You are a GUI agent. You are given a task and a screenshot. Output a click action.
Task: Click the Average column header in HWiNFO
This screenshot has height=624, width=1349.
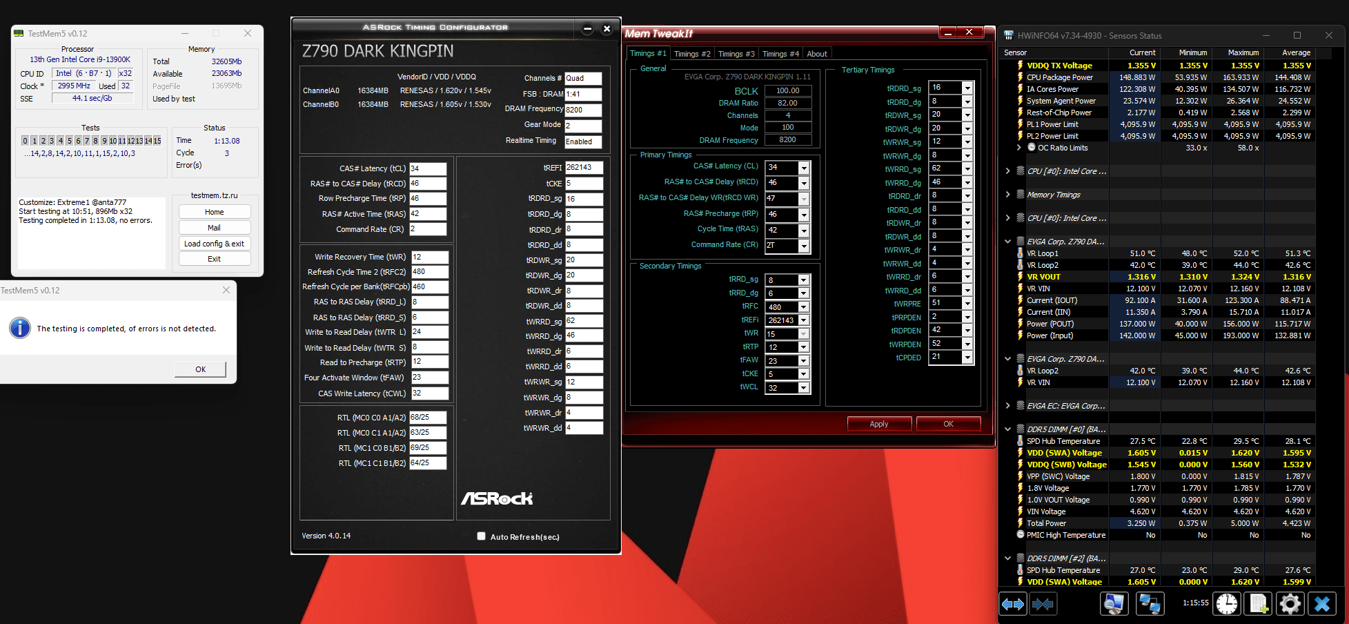tap(1296, 52)
